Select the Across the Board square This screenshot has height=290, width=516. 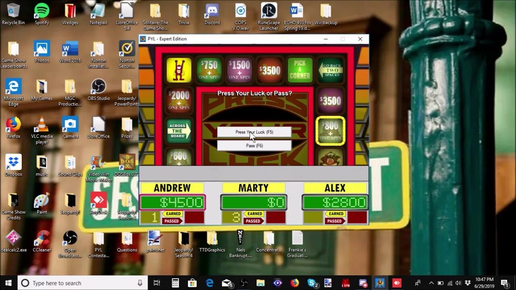[179, 130]
